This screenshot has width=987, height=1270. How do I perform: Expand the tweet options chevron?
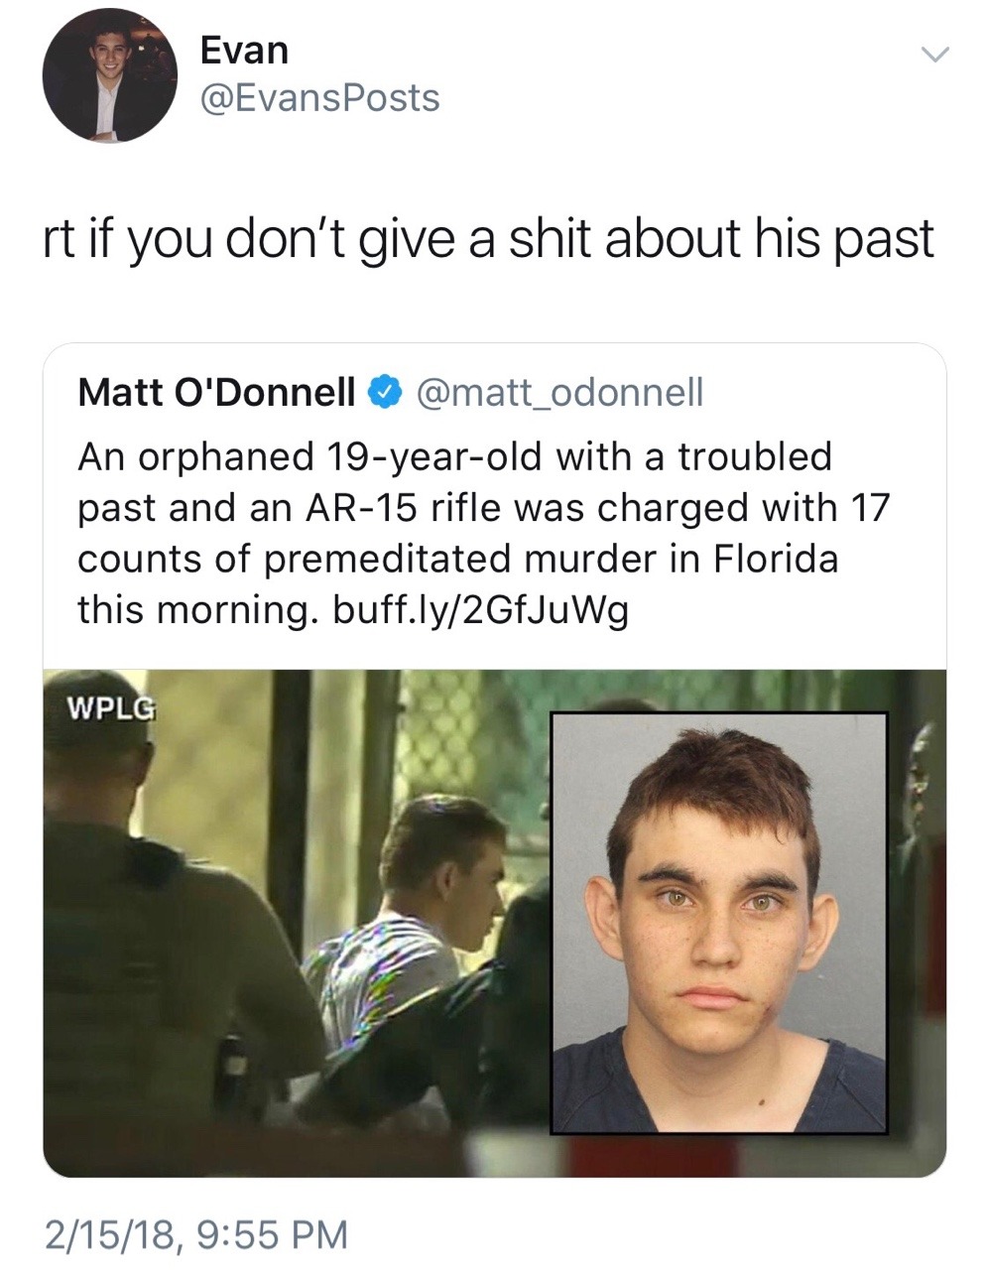click(935, 53)
